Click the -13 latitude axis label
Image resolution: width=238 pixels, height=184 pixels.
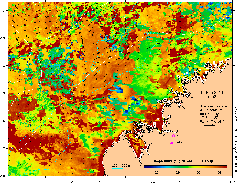pyautogui.click(x=3, y=38)
